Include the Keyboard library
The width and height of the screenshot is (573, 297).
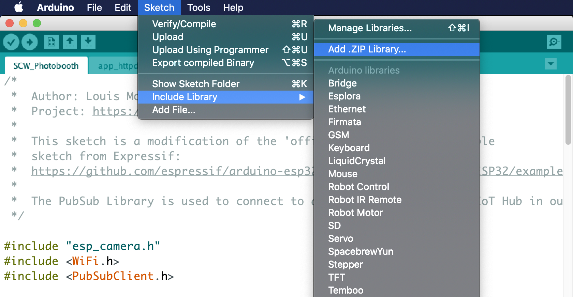tap(397, 148)
